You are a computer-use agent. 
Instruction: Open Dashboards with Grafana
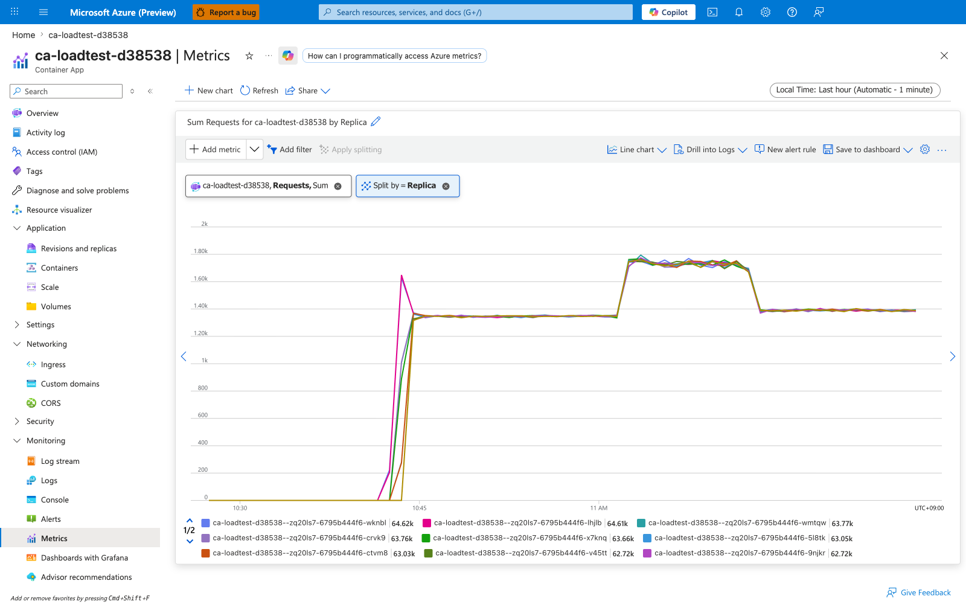85,557
